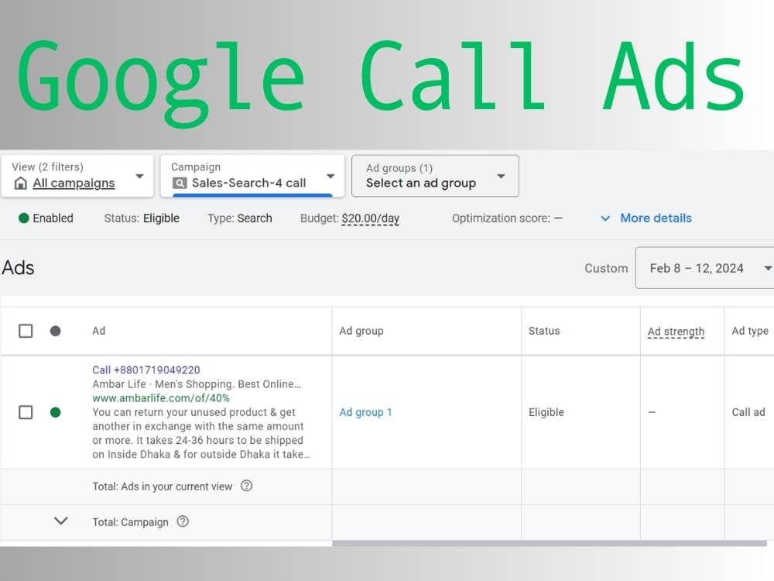This screenshot has width=774, height=581.
Task: Click the More details link
Action: [656, 218]
